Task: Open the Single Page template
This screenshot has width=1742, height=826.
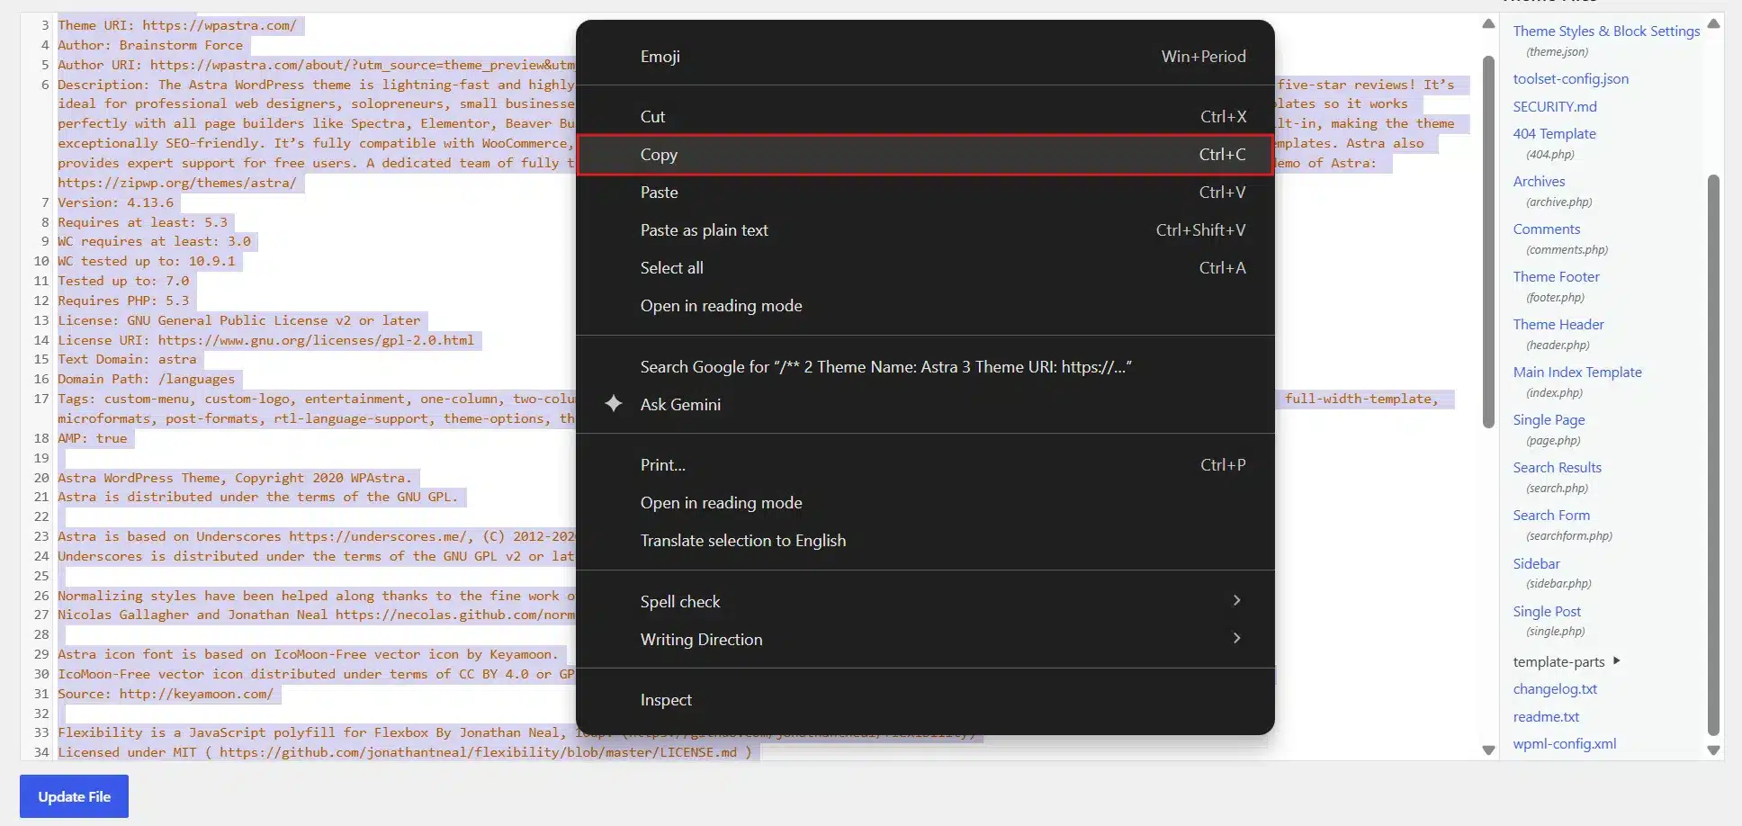Action: coord(1549,419)
